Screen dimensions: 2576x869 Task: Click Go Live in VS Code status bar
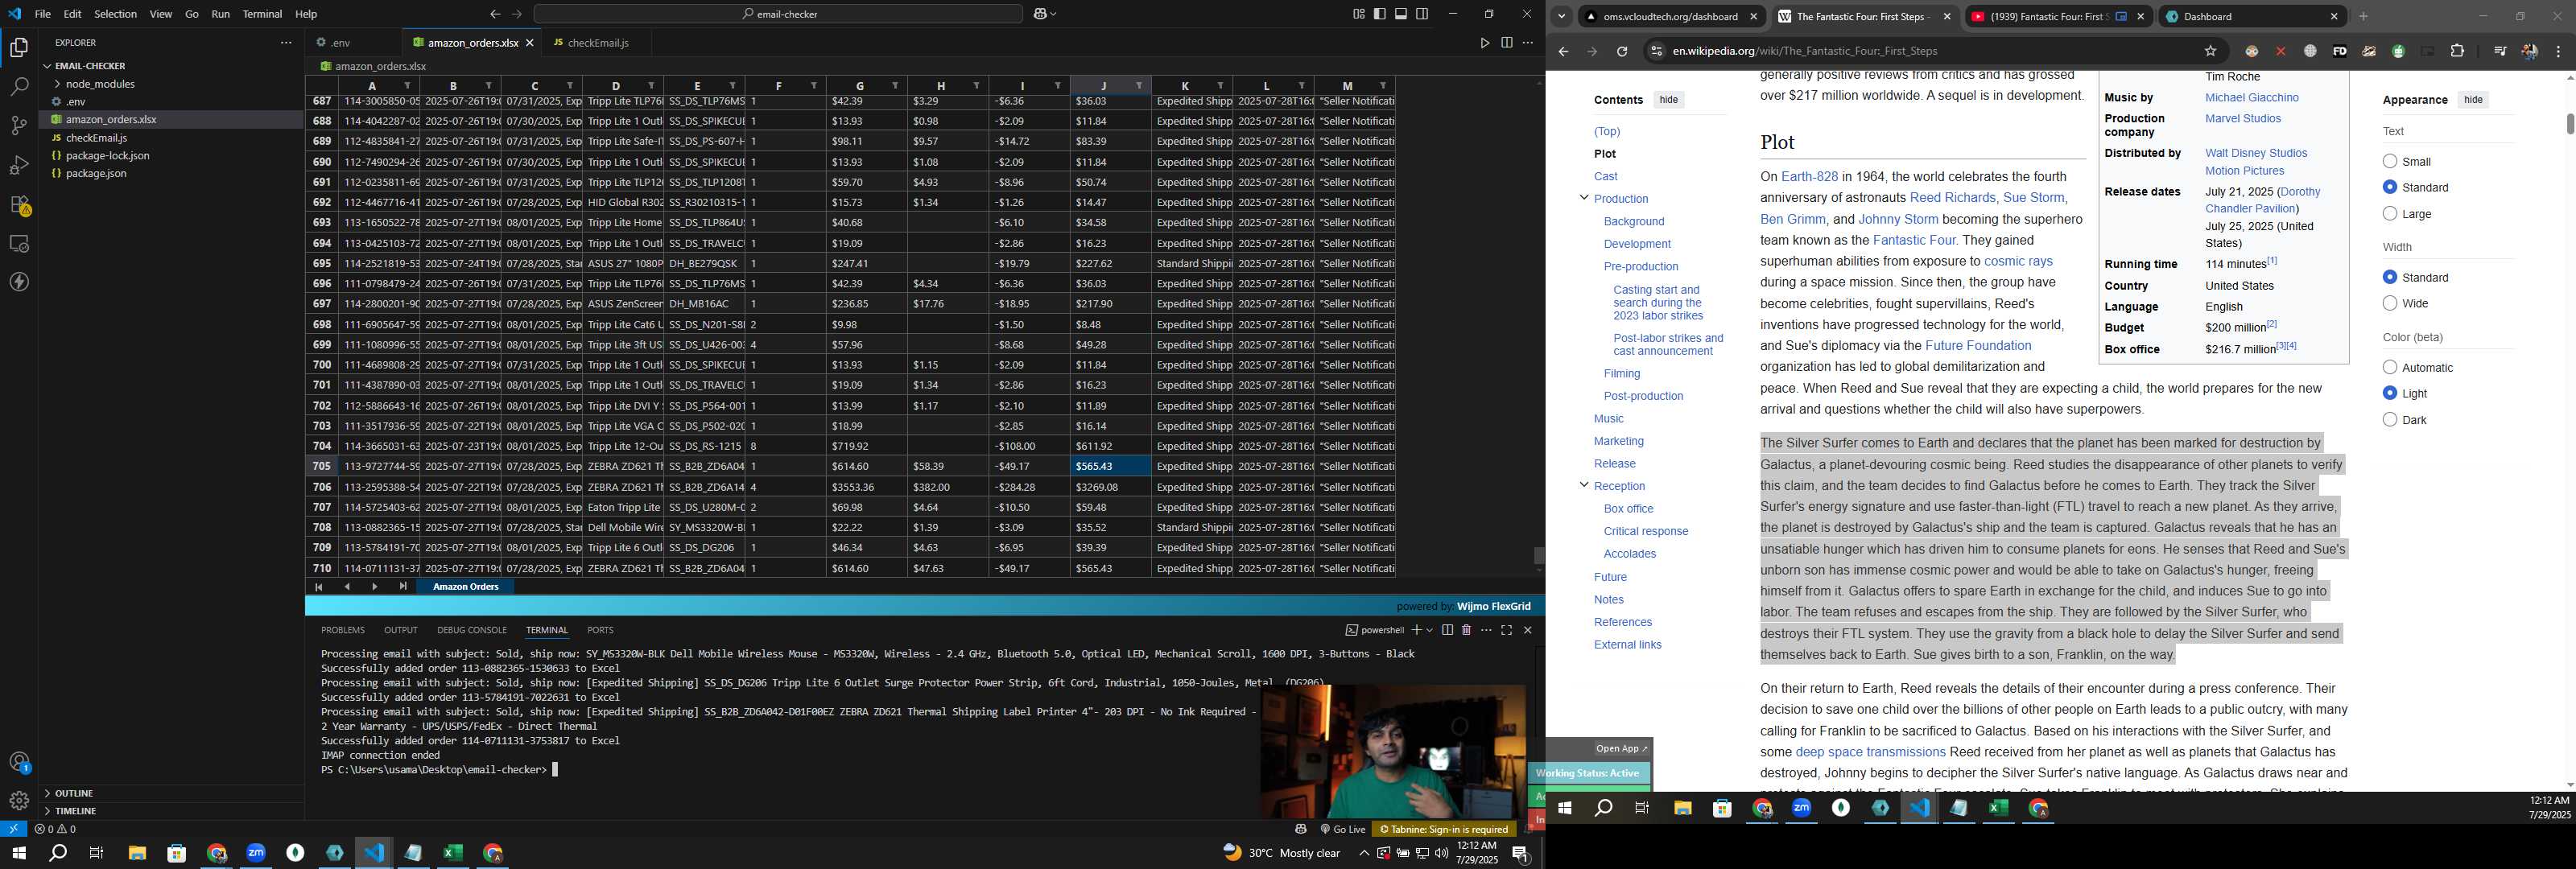(1342, 829)
